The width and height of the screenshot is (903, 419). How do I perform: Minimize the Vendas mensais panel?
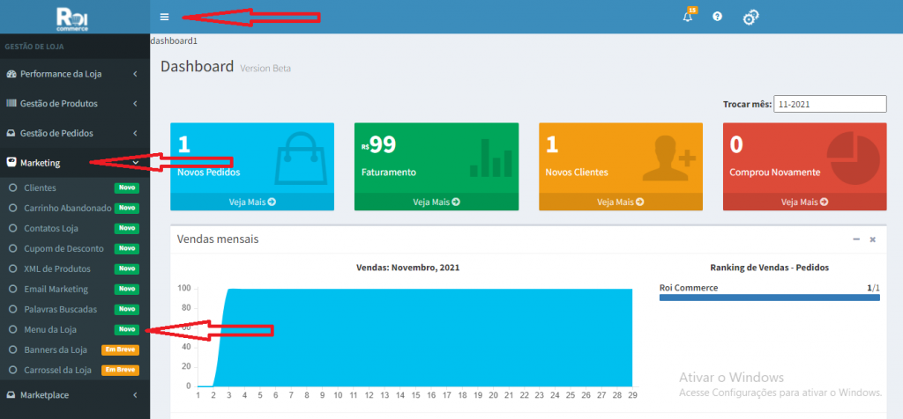click(856, 239)
